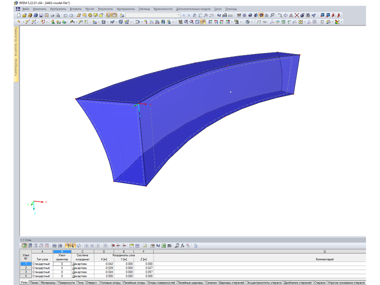
Task: Open the Расчет menu
Action: [x=89, y=9]
